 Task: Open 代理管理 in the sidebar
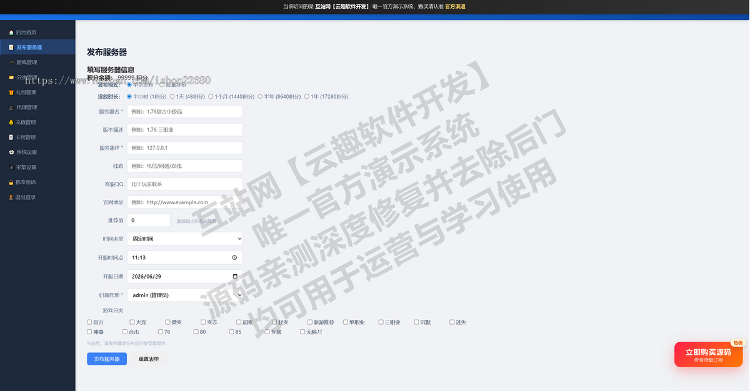pos(37,107)
